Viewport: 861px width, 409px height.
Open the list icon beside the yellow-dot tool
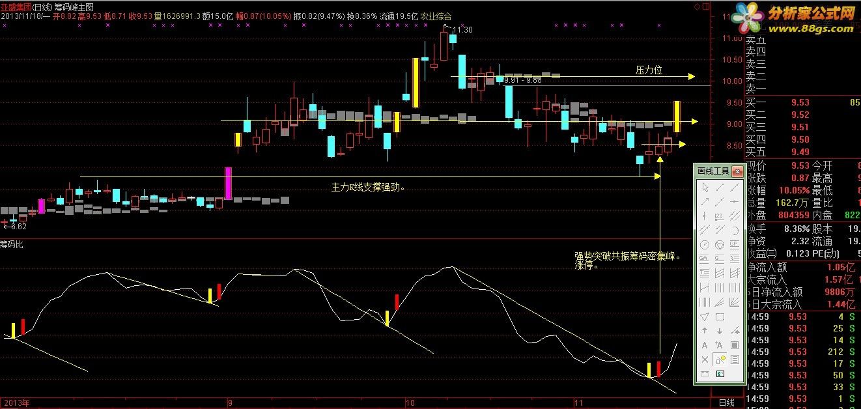pyautogui.click(x=735, y=359)
